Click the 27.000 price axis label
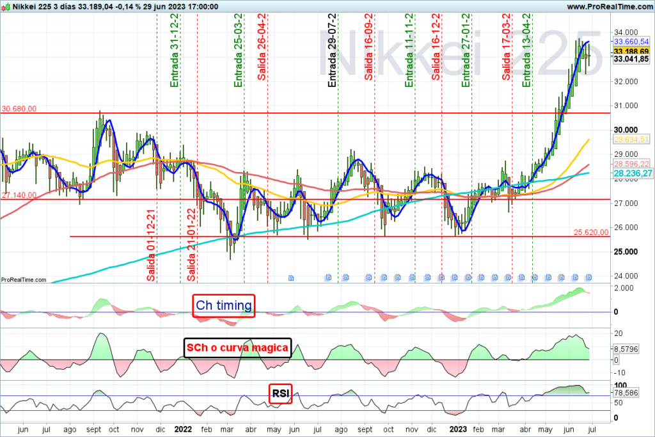Viewport: 655px width, 437px height. (x=626, y=203)
